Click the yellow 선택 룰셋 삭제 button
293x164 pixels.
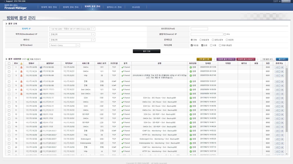[204, 59]
